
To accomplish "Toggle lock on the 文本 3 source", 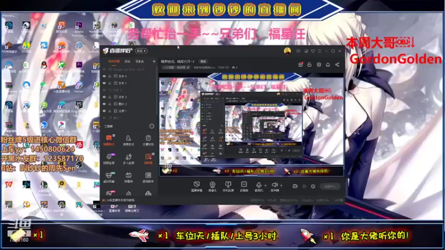I will [110, 97].
